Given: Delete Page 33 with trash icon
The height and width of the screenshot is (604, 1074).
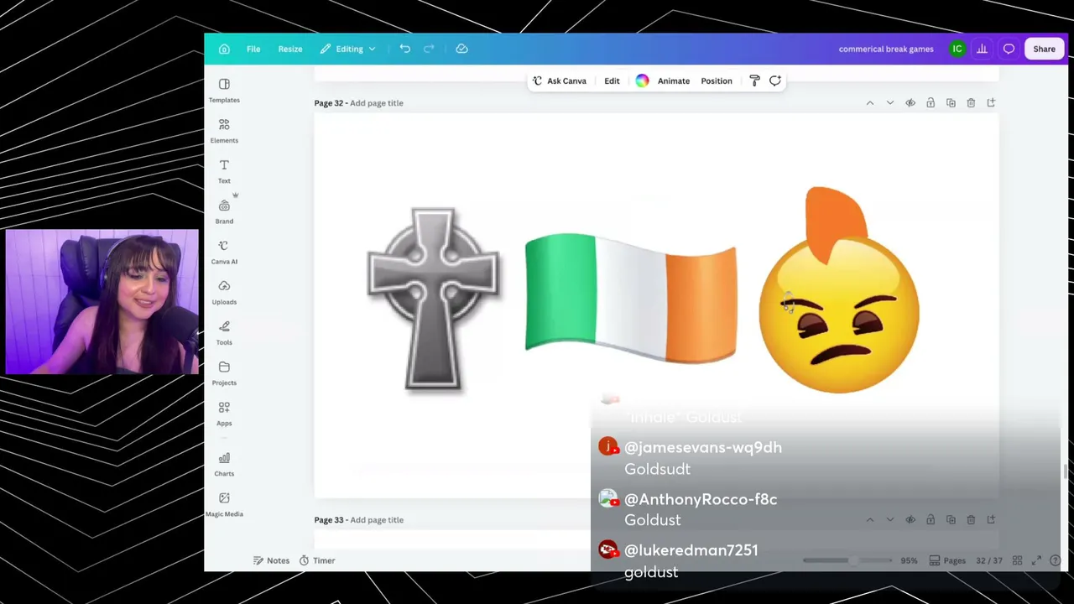Looking at the screenshot, I should [971, 520].
